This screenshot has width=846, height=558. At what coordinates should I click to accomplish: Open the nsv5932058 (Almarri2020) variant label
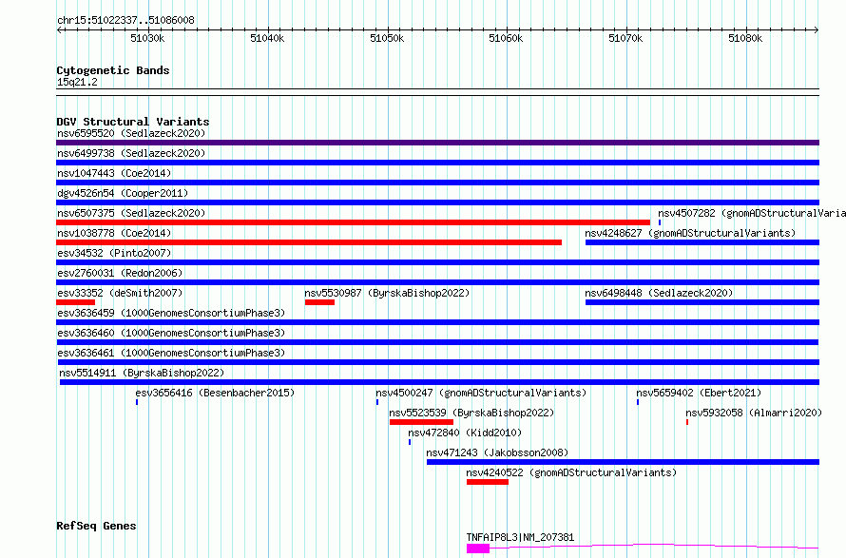(x=753, y=413)
